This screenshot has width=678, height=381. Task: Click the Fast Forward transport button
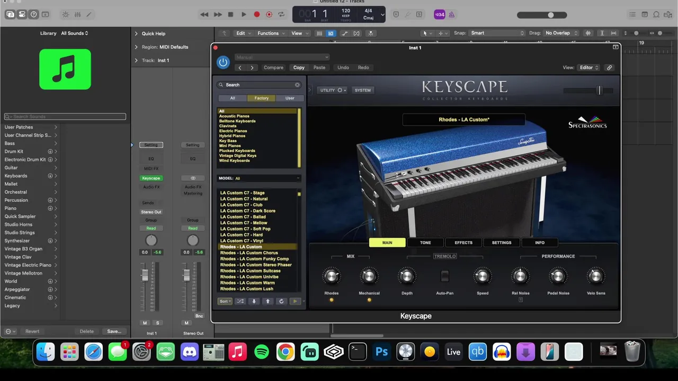tap(217, 14)
